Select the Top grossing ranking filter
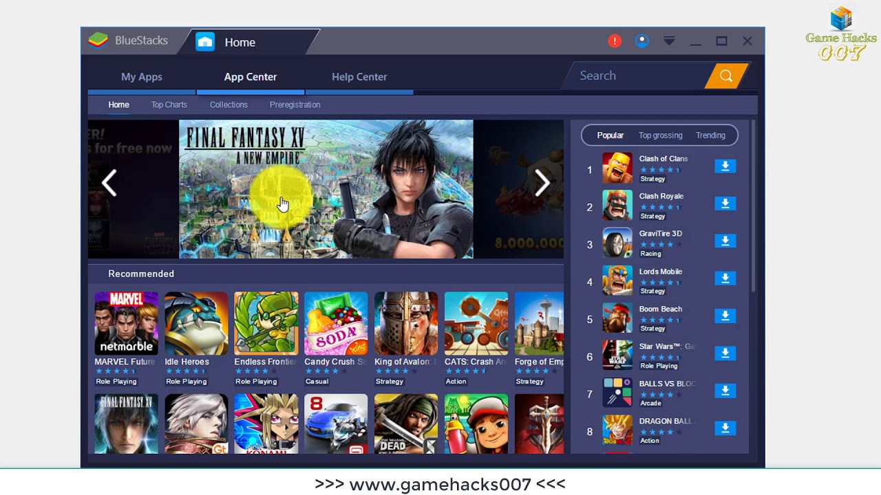This screenshot has width=881, height=495. [x=660, y=135]
